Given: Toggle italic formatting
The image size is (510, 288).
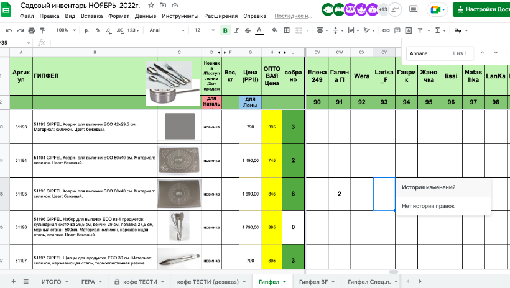Looking at the screenshot, I should [x=236, y=30].
